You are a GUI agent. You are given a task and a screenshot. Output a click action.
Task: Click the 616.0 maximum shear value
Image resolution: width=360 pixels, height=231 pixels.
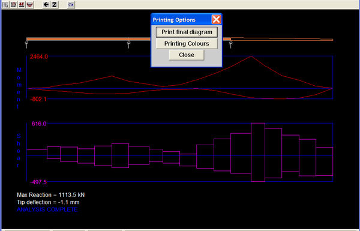[39, 124]
